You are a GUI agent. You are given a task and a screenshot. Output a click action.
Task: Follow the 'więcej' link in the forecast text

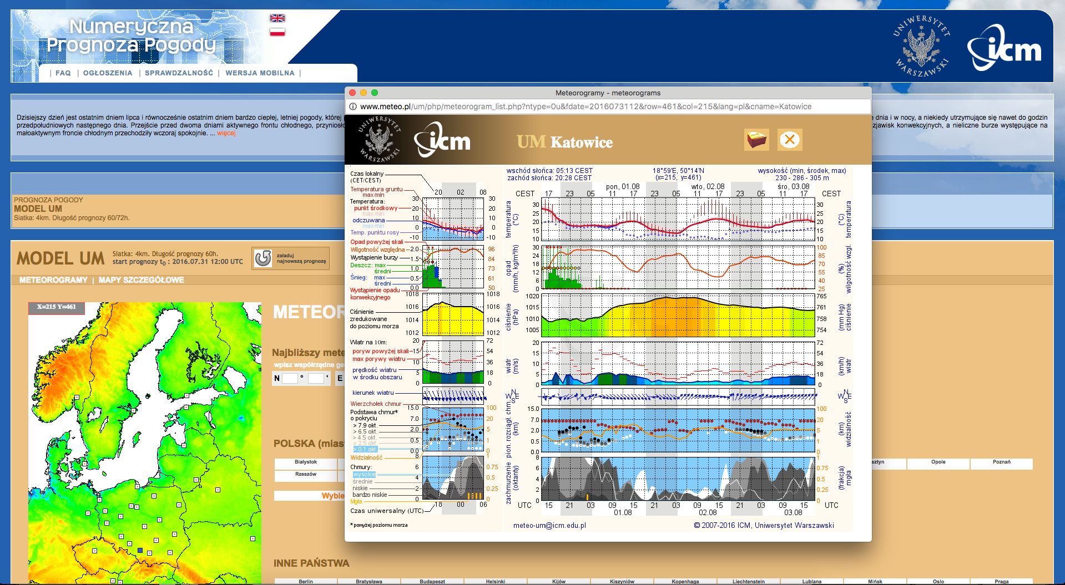[226, 133]
